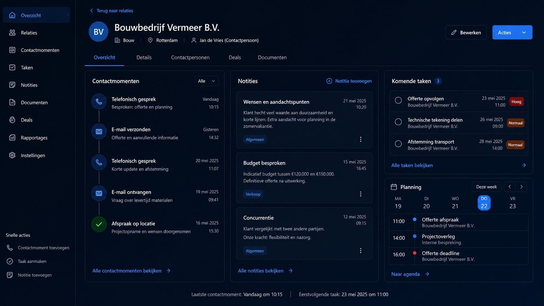Viewport: 544px width, 306px height.
Task: Go to next week in Planning
Action: (x=521, y=187)
